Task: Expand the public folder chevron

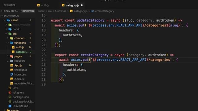Action: pyautogui.click(x=6, y=29)
